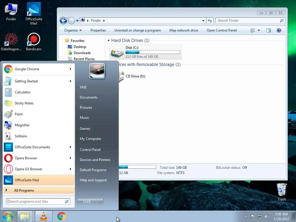Click Properties in Finder toolbar
Image resolution: width=296 pixels, height=222 pixels.
pyautogui.click(x=98, y=30)
